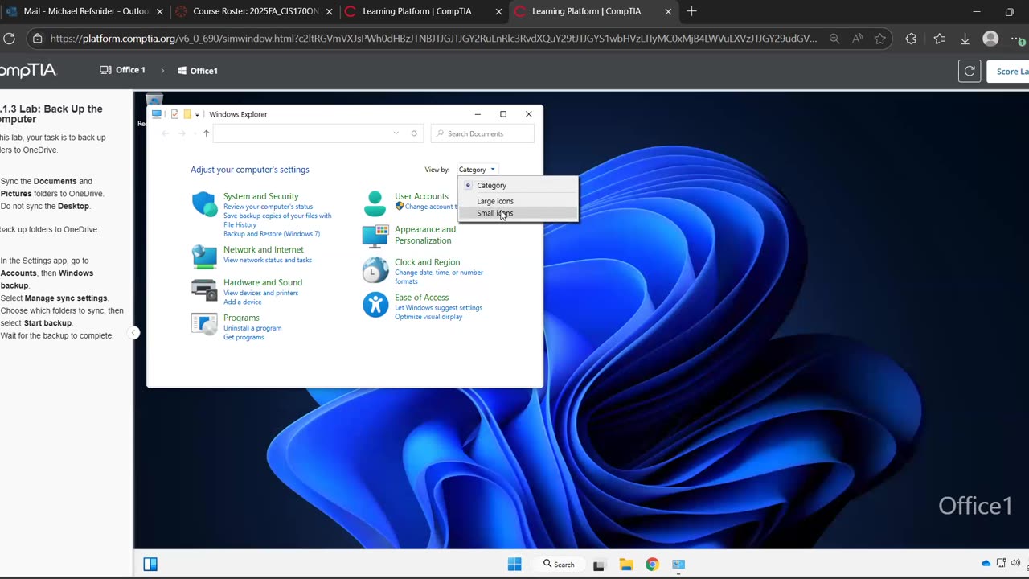Open File Explorer from the taskbar
The width and height of the screenshot is (1029, 579).
626,565
